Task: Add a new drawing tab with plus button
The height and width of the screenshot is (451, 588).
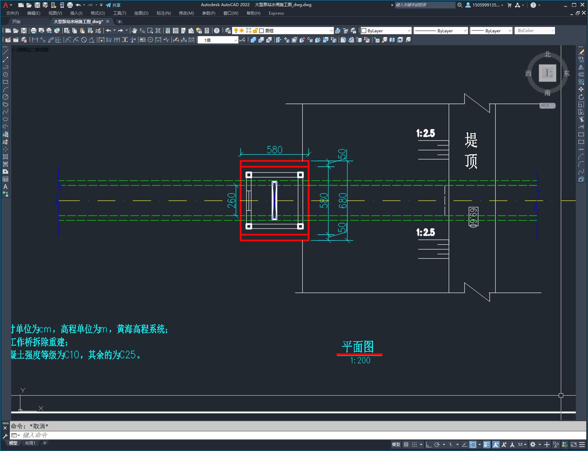Action: (119, 22)
